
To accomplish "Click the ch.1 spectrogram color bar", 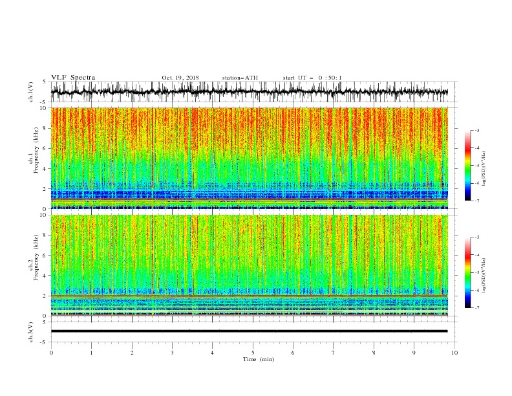I will point(467,166).
